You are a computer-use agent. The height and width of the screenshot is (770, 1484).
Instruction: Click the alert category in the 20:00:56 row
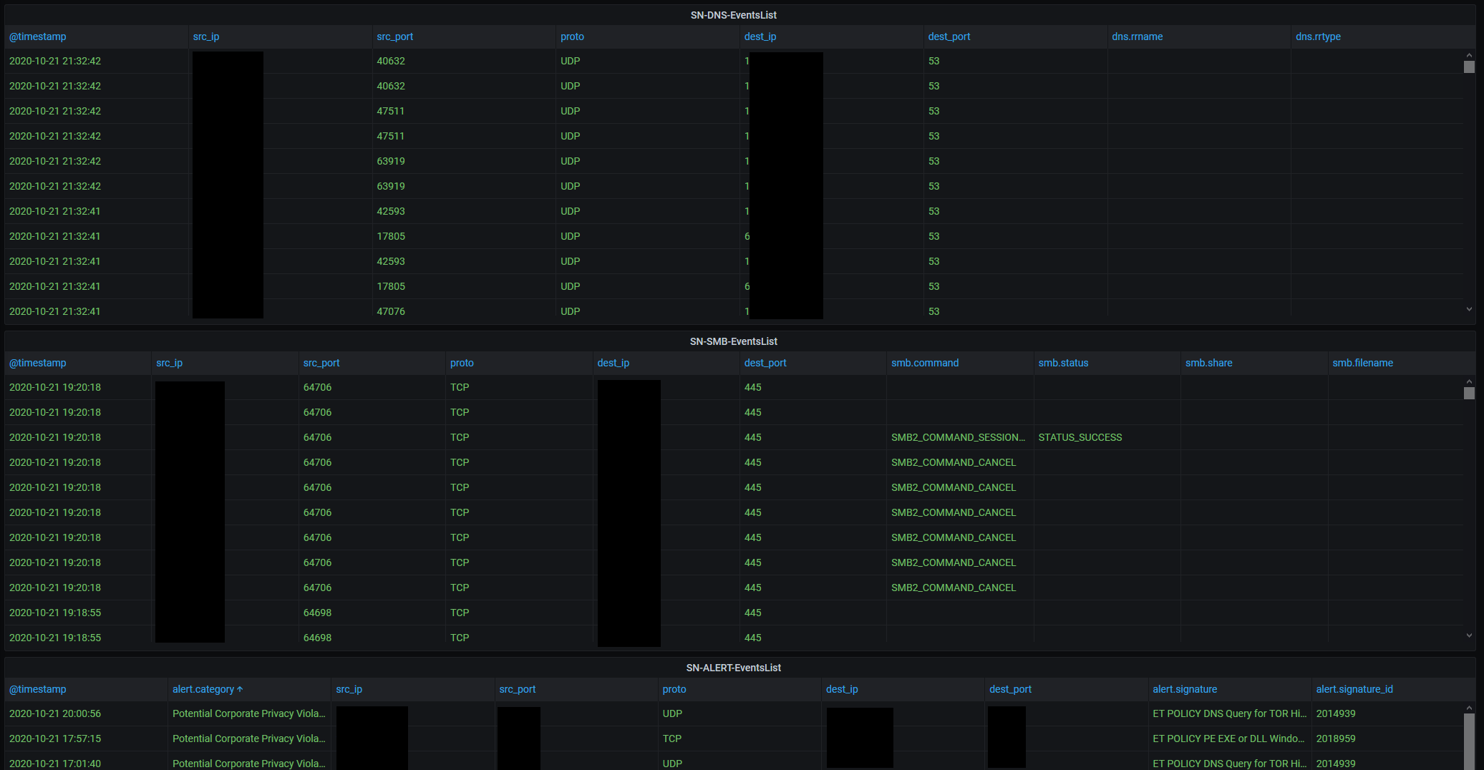[x=249, y=713]
